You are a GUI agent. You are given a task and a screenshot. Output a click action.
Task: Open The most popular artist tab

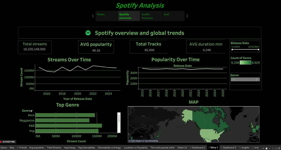pos(162,148)
